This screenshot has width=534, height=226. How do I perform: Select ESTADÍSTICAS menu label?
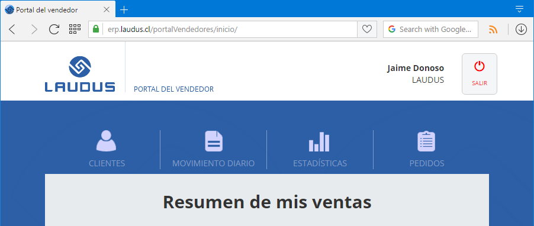[x=320, y=163]
